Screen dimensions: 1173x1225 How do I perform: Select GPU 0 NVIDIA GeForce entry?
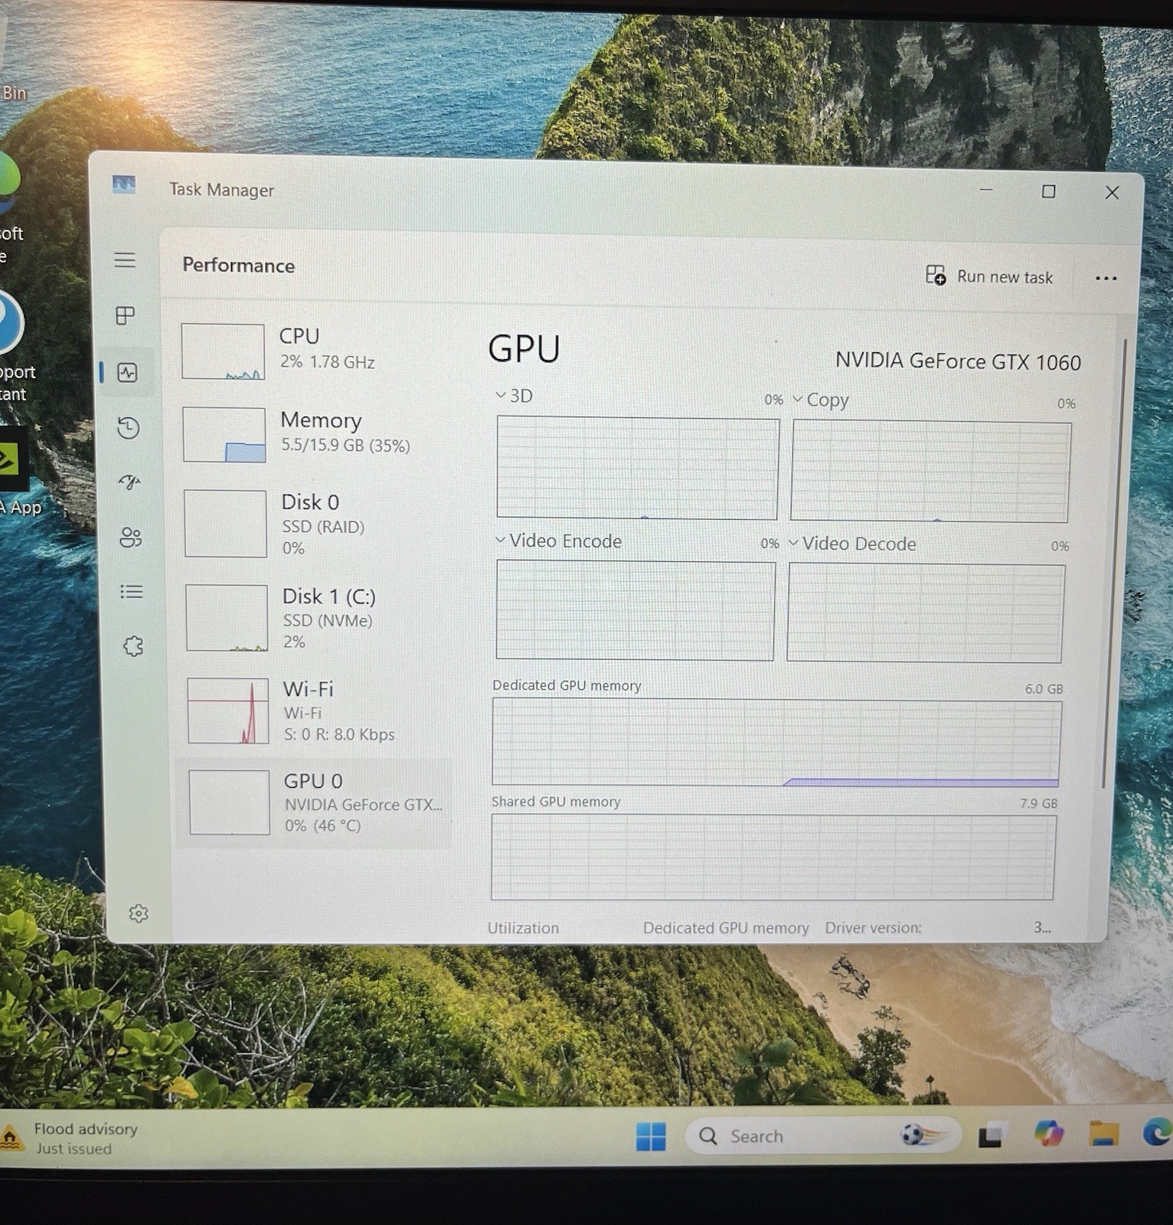click(314, 802)
